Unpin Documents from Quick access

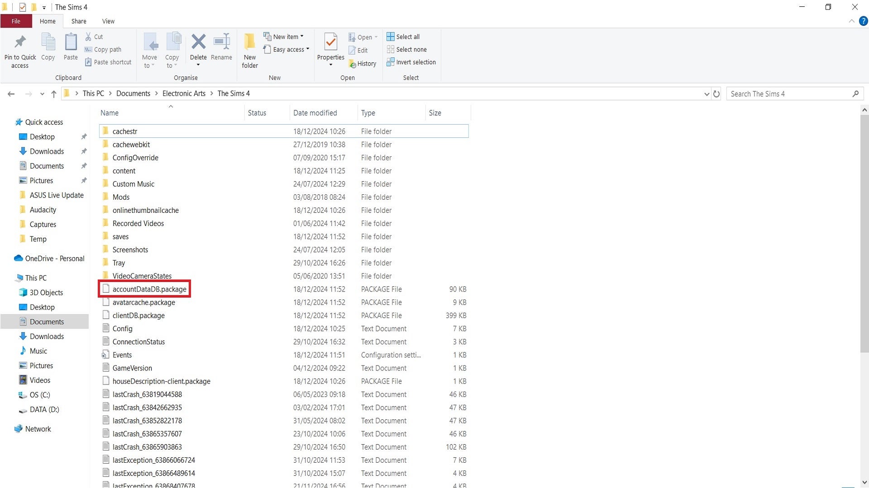point(84,166)
